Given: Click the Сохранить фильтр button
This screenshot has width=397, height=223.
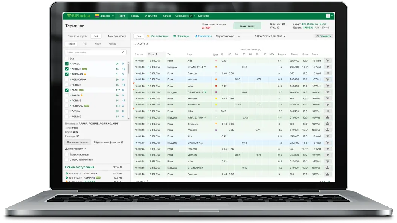Looking at the screenshot, I should (x=78, y=142).
